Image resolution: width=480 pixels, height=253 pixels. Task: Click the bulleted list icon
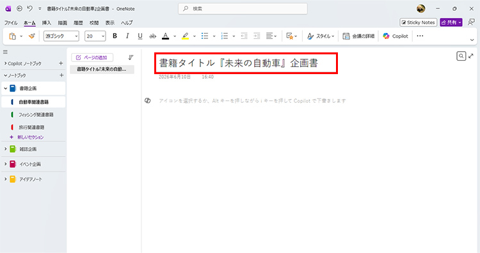pyautogui.click(x=205, y=36)
